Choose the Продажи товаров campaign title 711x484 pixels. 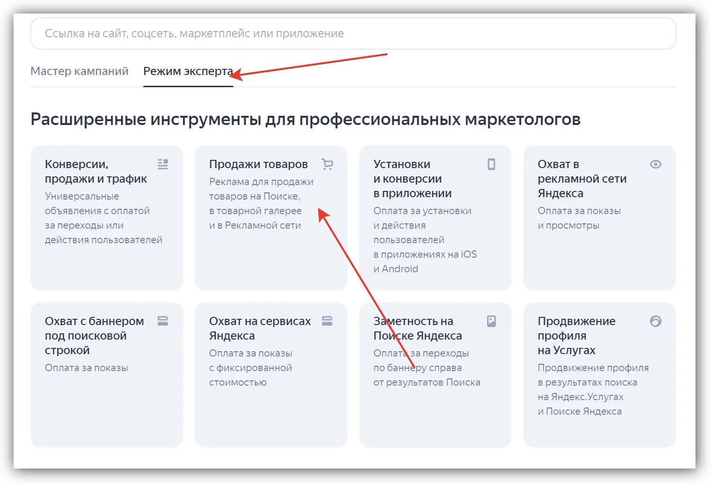click(x=258, y=164)
